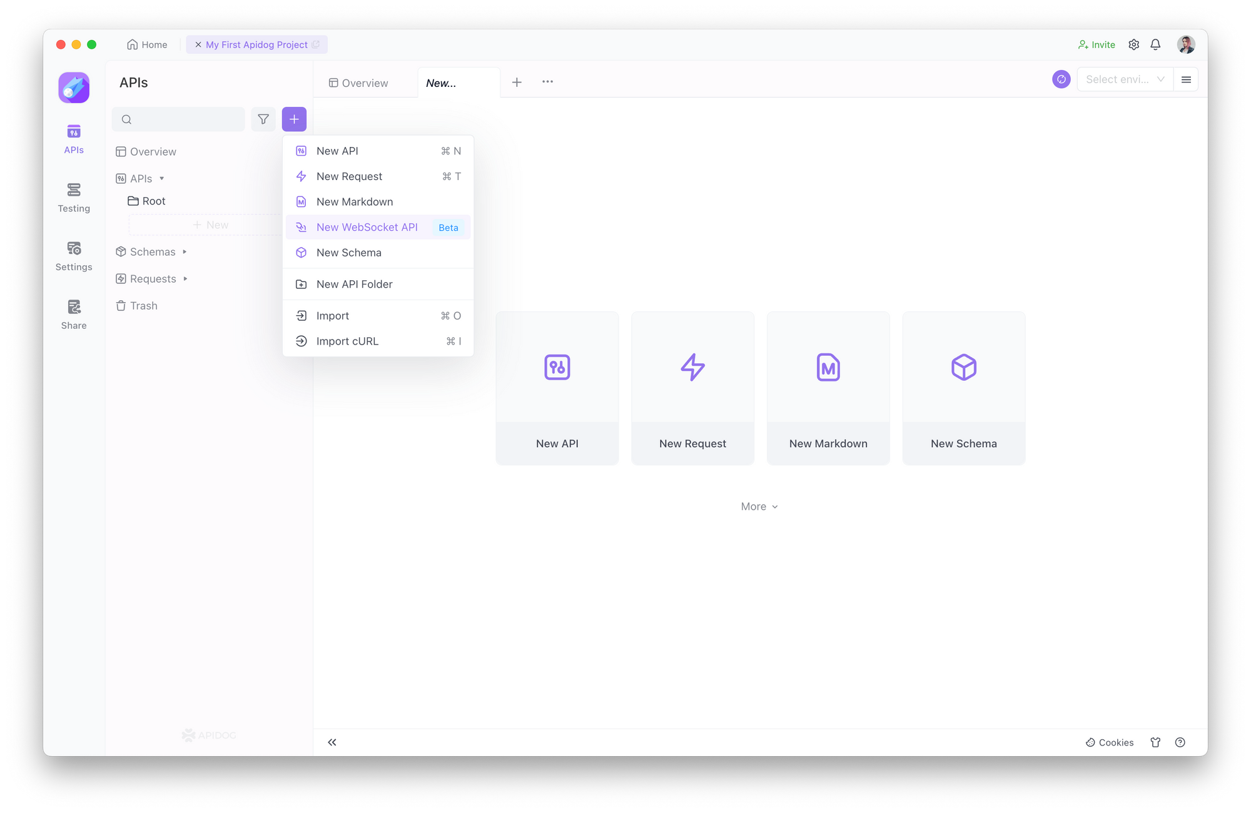
Task: Click the New Request lightning bolt icon
Action: tap(692, 366)
